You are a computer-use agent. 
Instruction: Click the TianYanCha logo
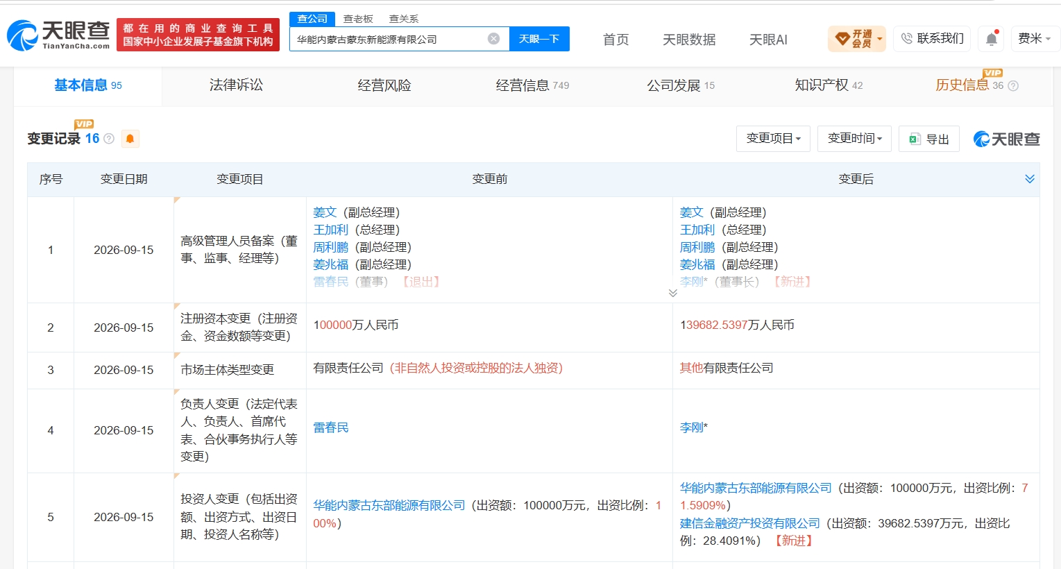tap(58, 35)
